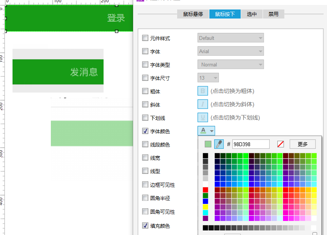Toggle the 字体尺寸 checkbox

(145, 78)
